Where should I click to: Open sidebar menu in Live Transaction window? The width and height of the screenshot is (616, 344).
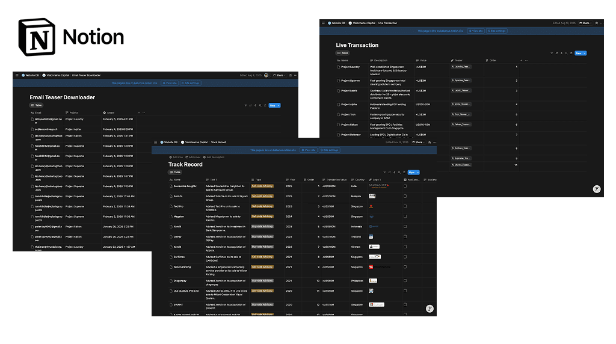coord(323,23)
